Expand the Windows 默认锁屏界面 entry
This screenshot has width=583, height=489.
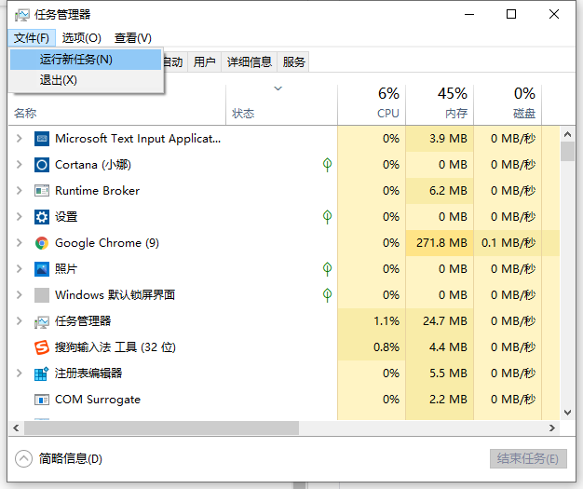pos(19,295)
